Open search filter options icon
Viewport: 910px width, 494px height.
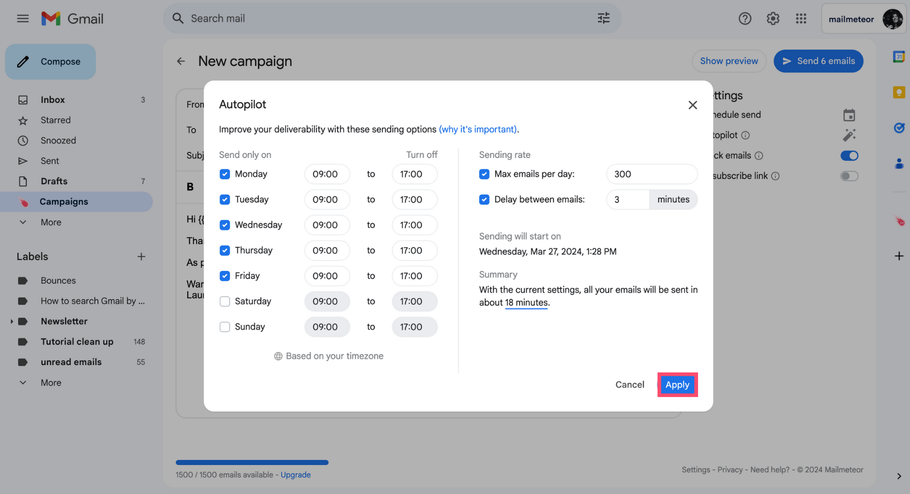[x=603, y=18]
